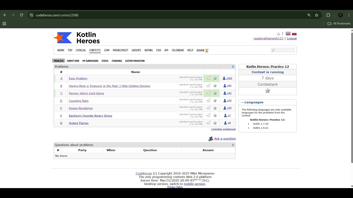The width and height of the screenshot is (353, 198).
Task: Switch site language to Russian flag
Action: (x=294, y=34)
